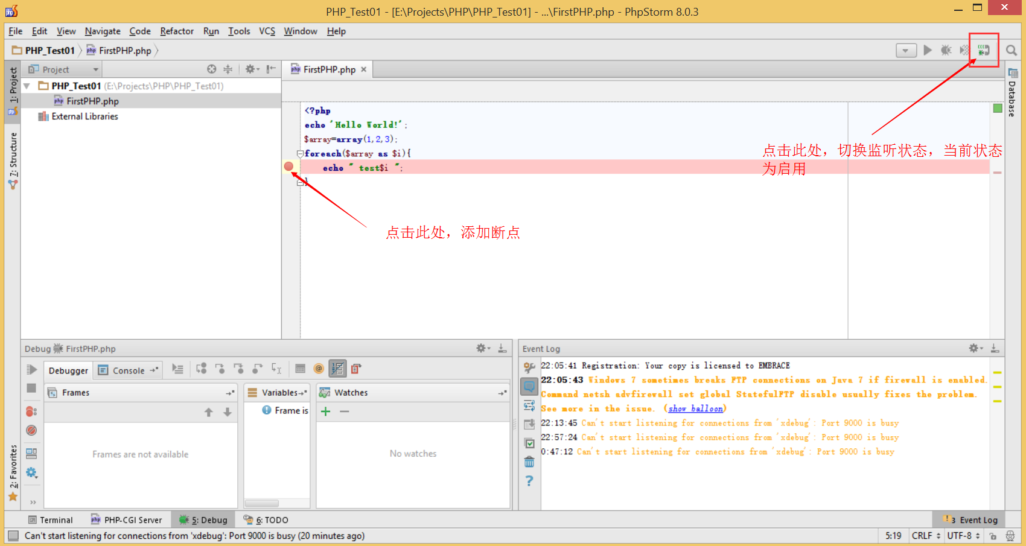This screenshot has width=1026, height=546.
Task: Click the show balloon link
Action: (695, 408)
